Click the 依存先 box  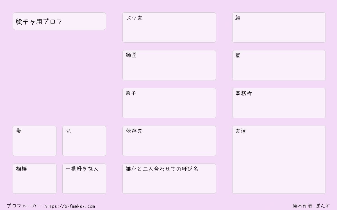click(169, 141)
